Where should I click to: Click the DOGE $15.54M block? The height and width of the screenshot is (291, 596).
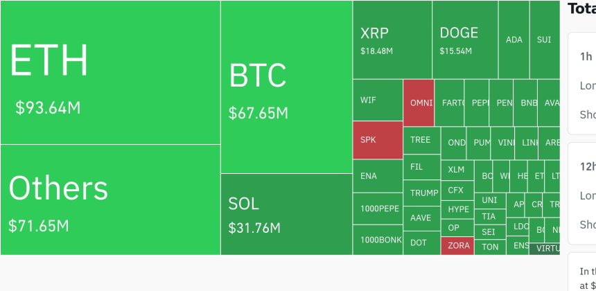pyautogui.click(x=465, y=40)
